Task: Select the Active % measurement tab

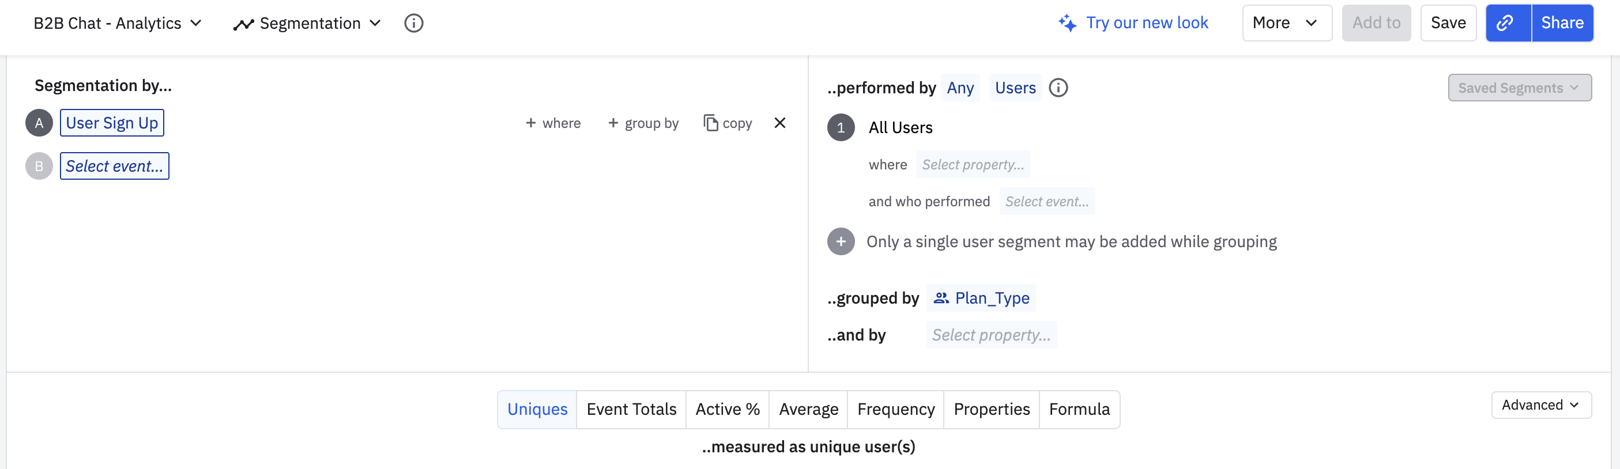Action: (x=727, y=409)
